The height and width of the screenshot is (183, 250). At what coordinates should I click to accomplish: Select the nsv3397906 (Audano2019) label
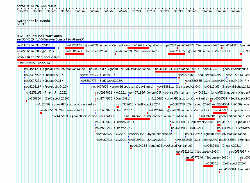coord(44,75)
